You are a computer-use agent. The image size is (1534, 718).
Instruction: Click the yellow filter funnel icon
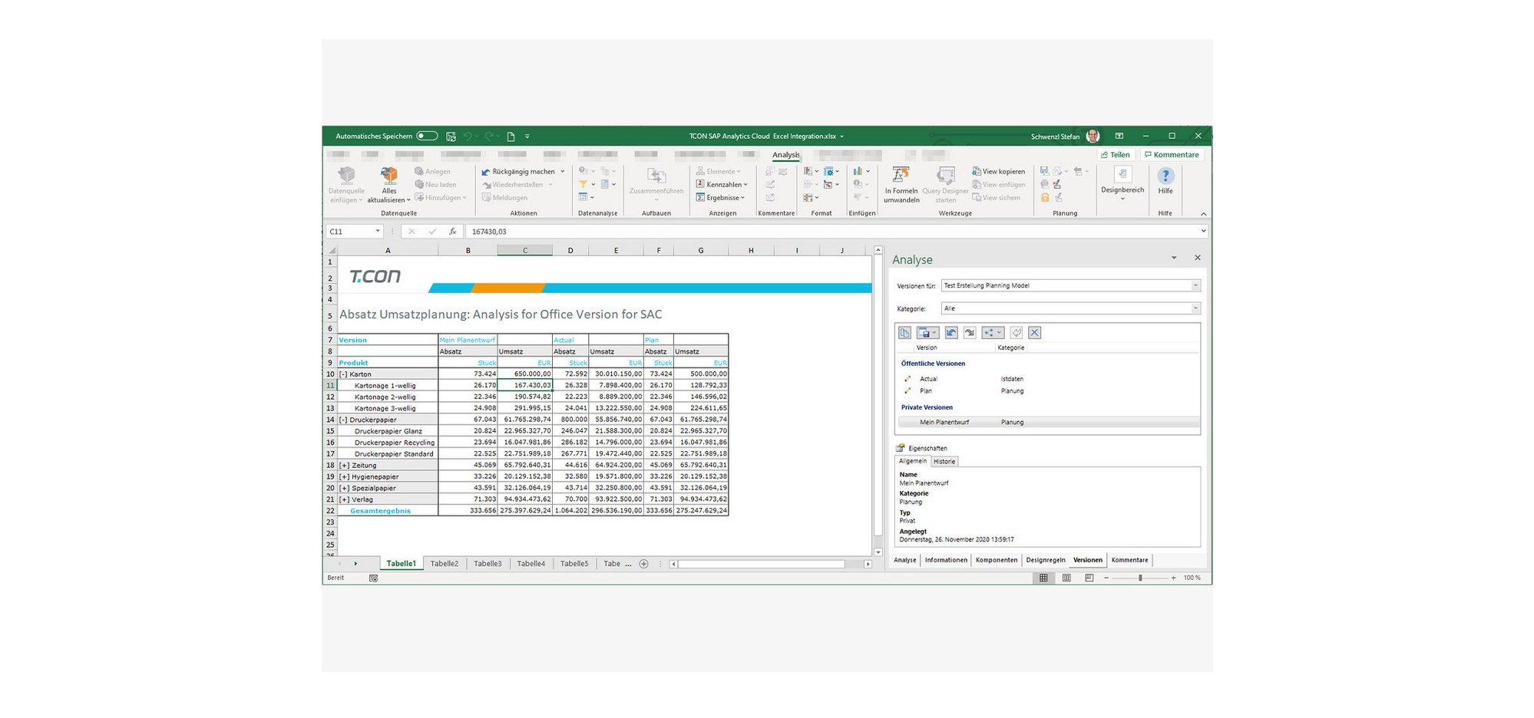[x=584, y=185]
